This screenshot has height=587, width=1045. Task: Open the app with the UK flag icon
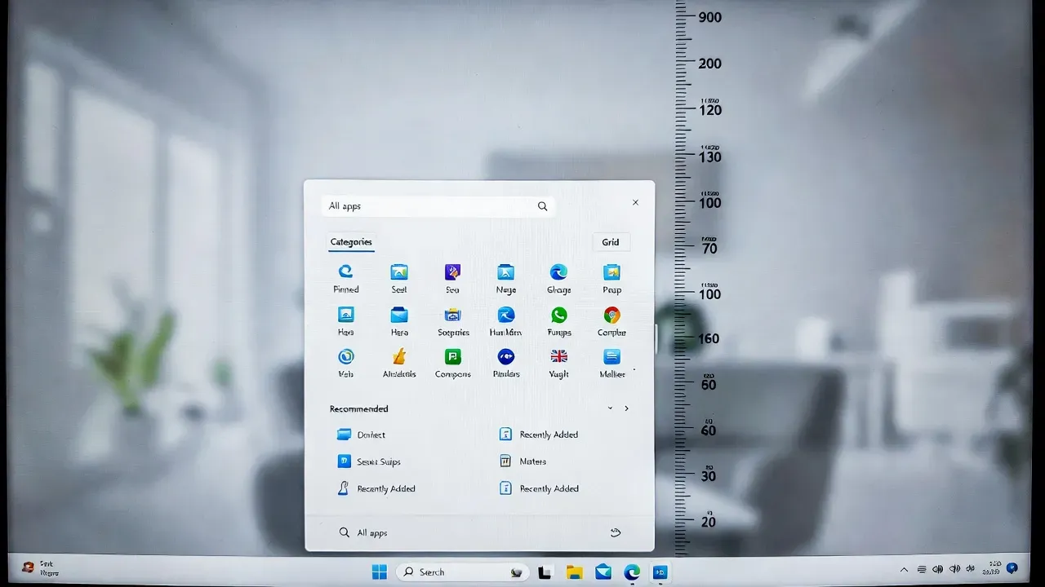(558, 357)
